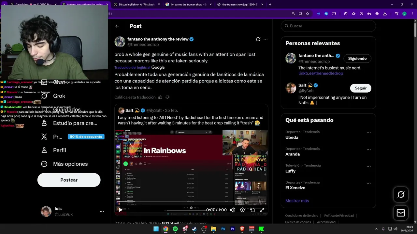Click the page vertical scrollbar
The image size is (417, 234).
tap(415, 29)
